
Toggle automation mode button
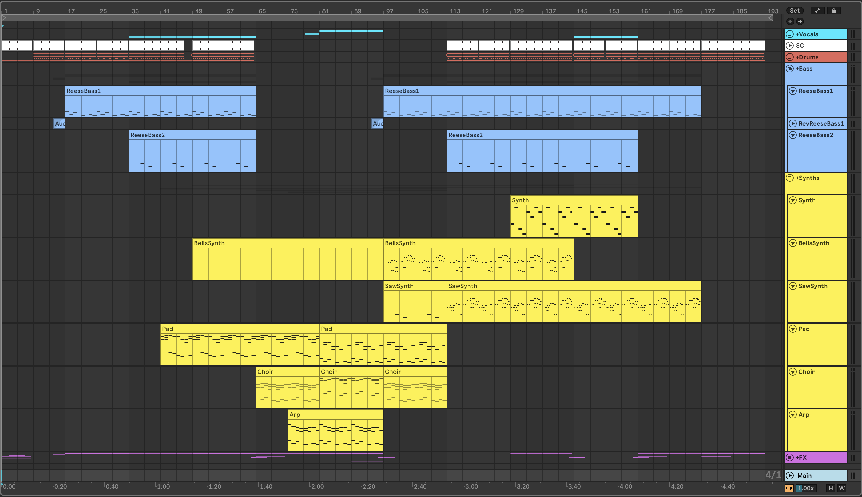click(817, 11)
